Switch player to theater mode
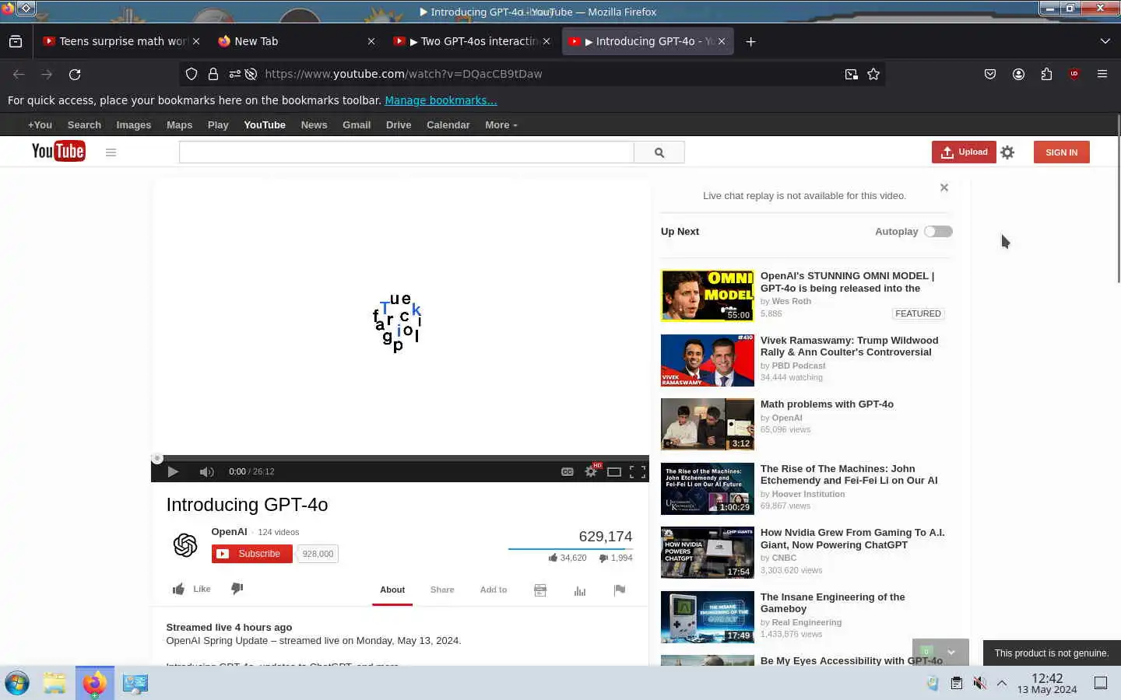The width and height of the screenshot is (1121, 700). pos(614,471)
